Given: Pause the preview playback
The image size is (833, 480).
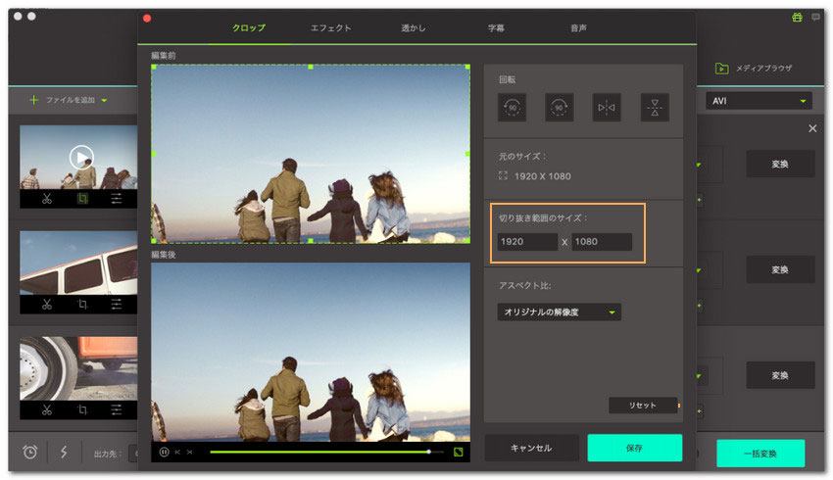Looking at the screenshot, I should pos(164,453).
